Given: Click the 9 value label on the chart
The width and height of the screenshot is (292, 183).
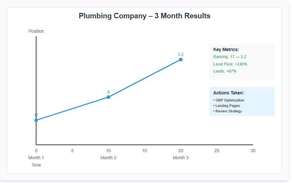Looking at the screenshot, I should point(108,92).
